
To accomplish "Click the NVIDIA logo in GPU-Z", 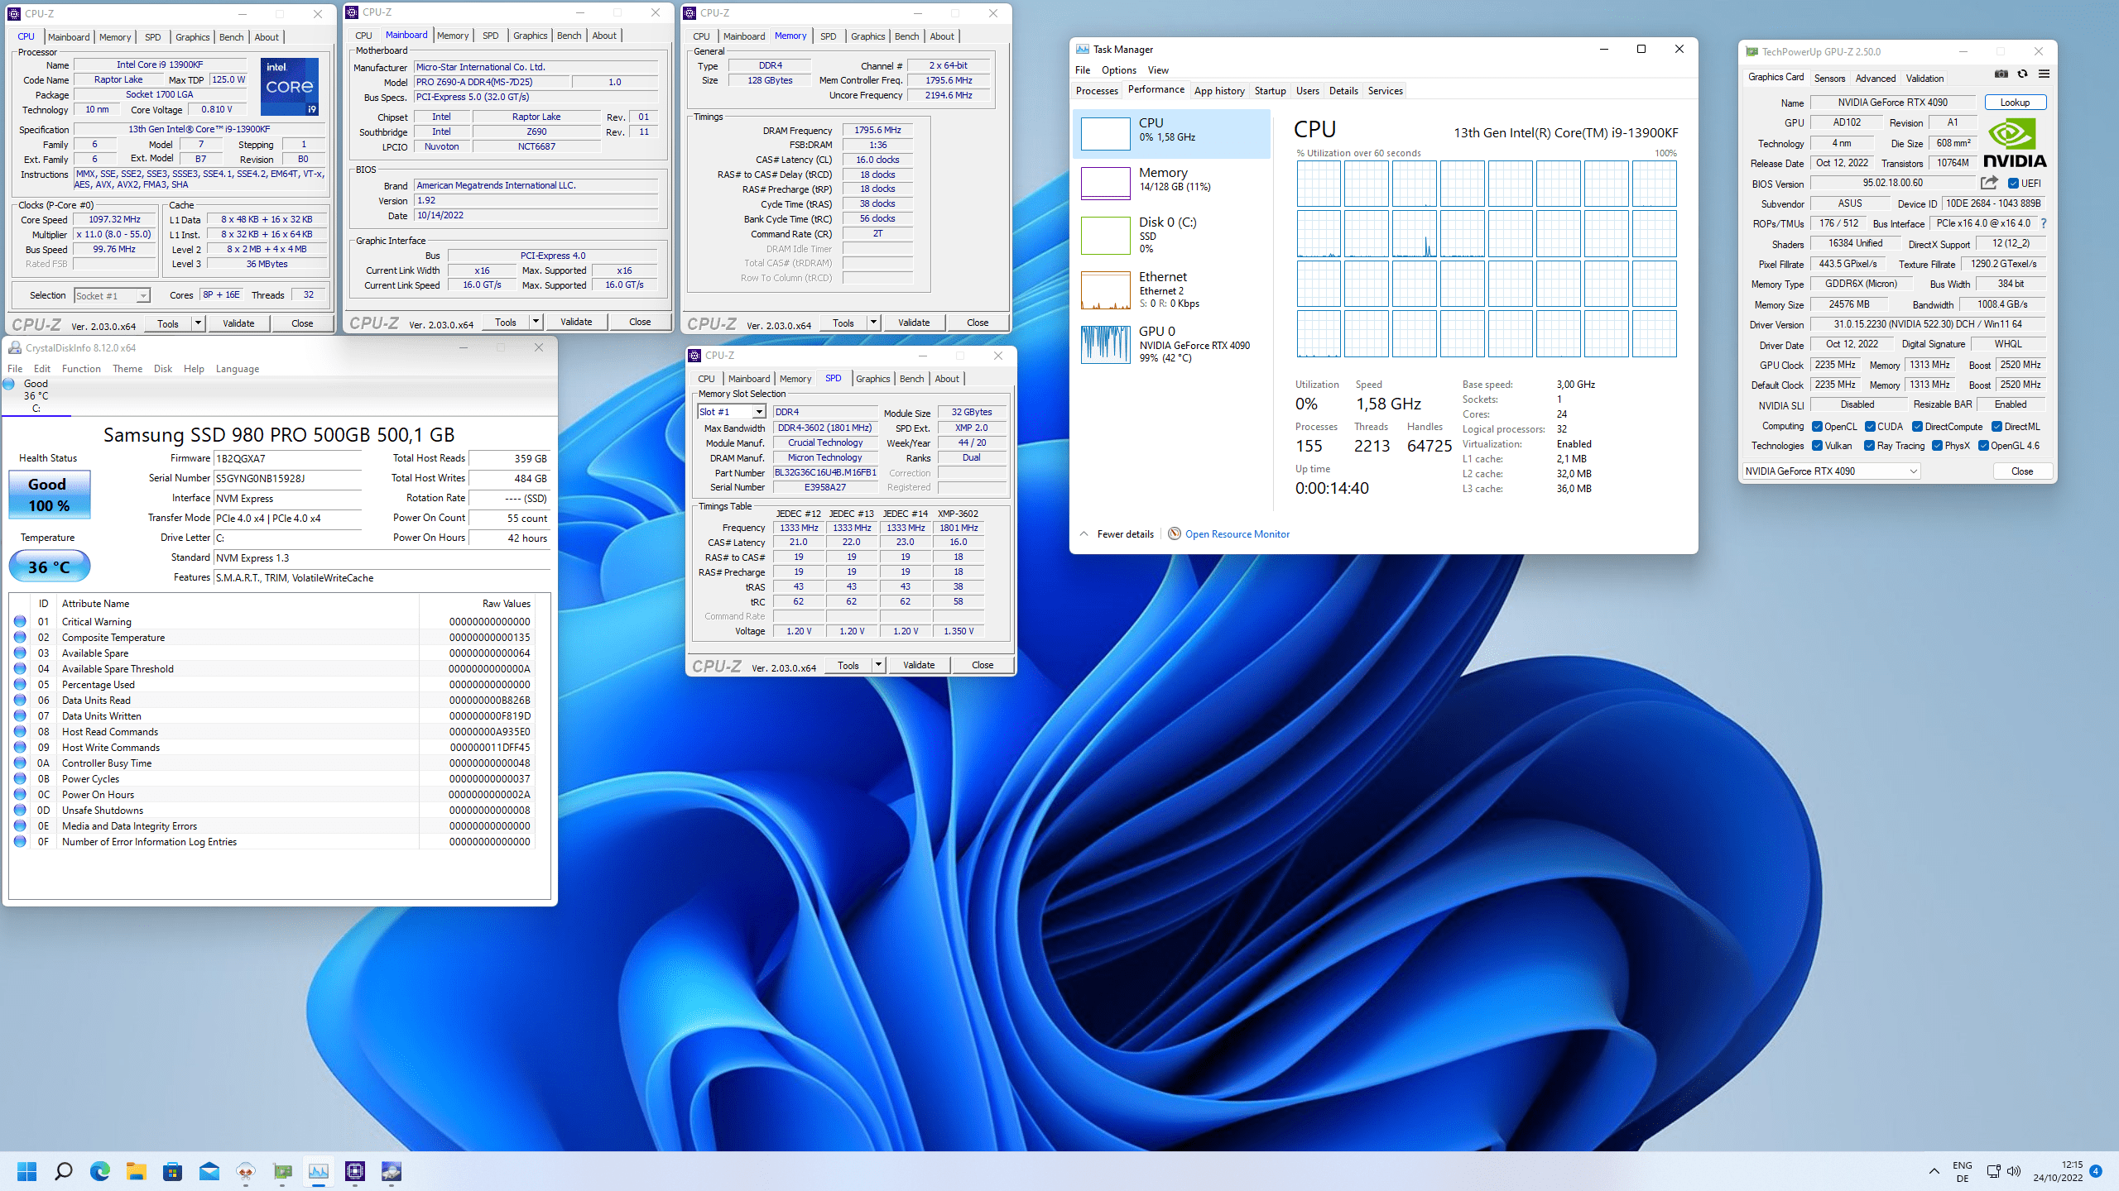I will click(x=2015, y=143).
